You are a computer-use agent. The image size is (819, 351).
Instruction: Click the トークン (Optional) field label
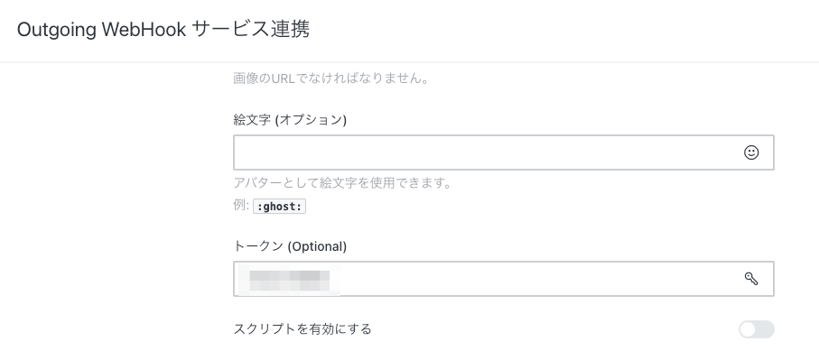tap(290, 246)
